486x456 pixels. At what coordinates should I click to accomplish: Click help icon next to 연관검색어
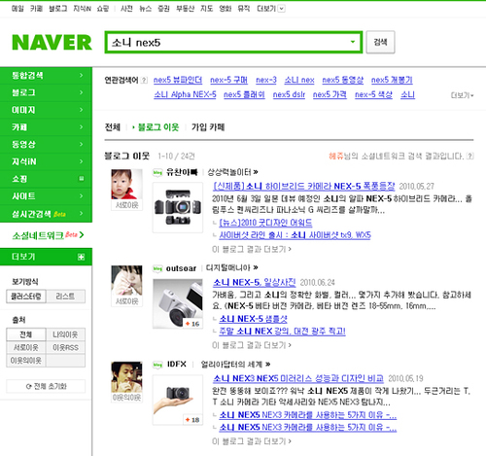point(144,80)
